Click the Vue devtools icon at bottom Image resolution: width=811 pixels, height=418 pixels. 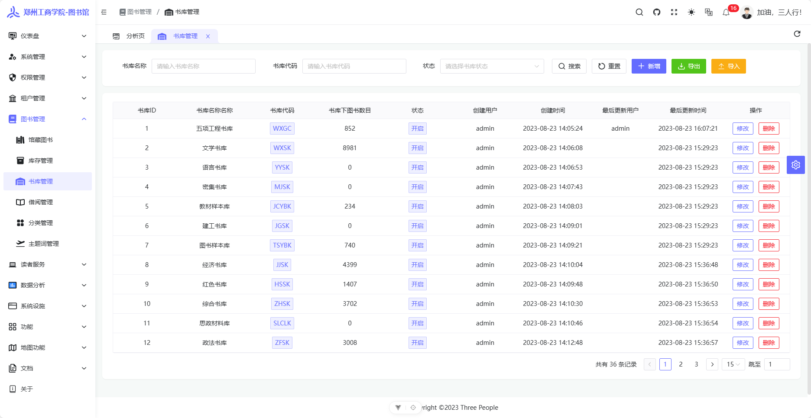click(x=398, y=408)
